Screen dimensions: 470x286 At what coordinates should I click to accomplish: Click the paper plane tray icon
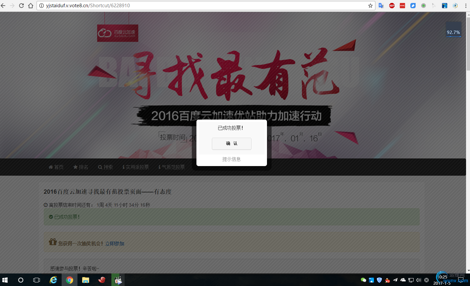pos(395,280)
